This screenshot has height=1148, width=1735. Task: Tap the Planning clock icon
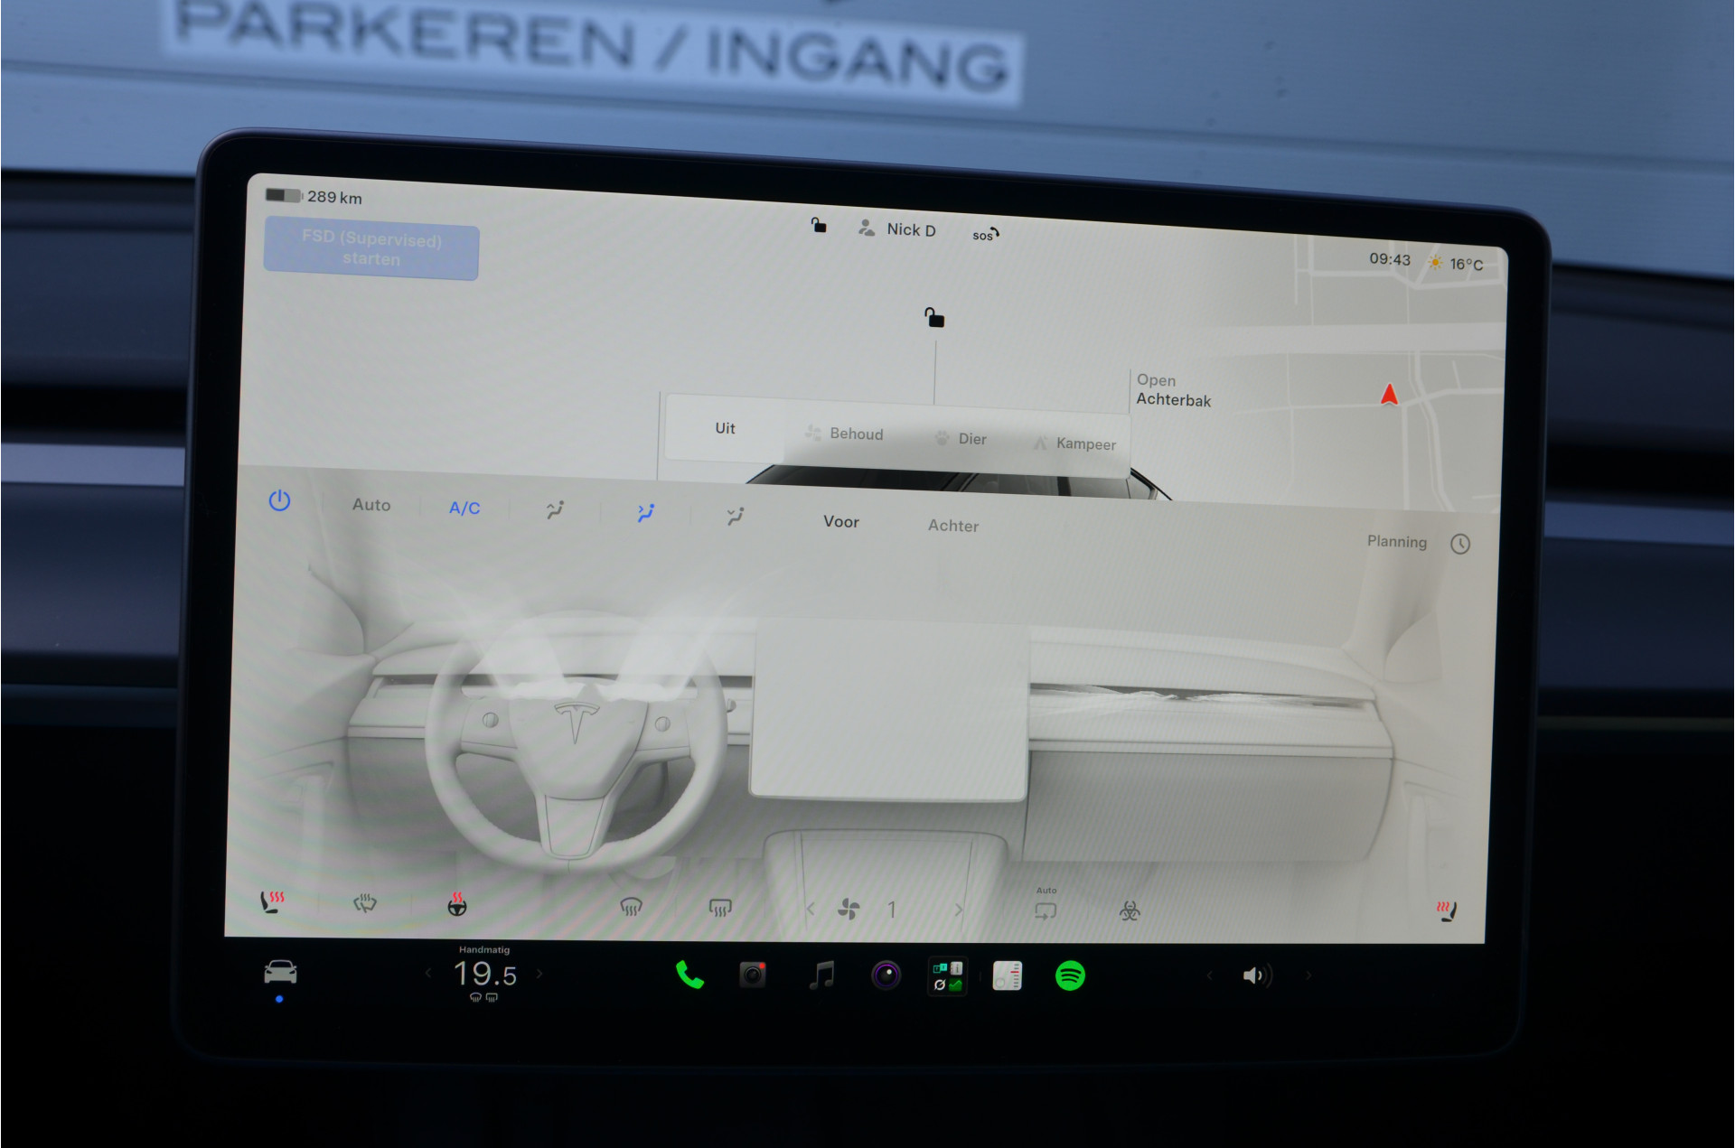click(1460, 544)
